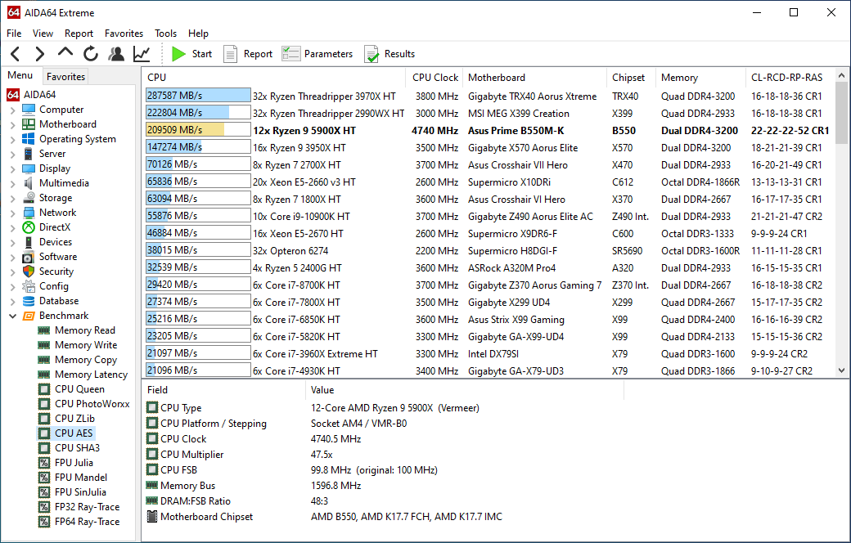This screenshot has width=851, height=543.
Task: Expand the Computer tree node
Action: coord(12,110)
